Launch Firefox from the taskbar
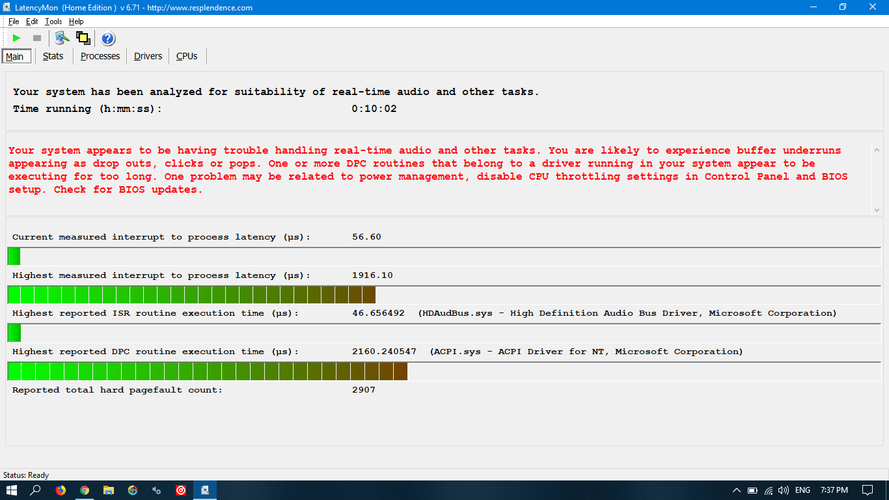This screenshot has width=889, height=500. tap(61, 490)
